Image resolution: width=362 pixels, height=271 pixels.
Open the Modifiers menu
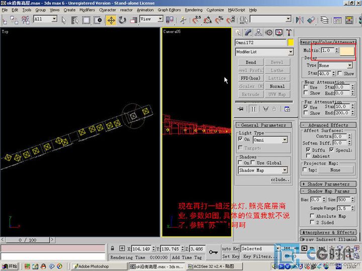[87, 10]
